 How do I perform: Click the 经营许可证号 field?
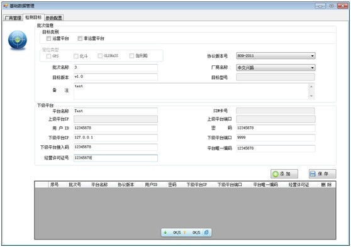[116, 158]
